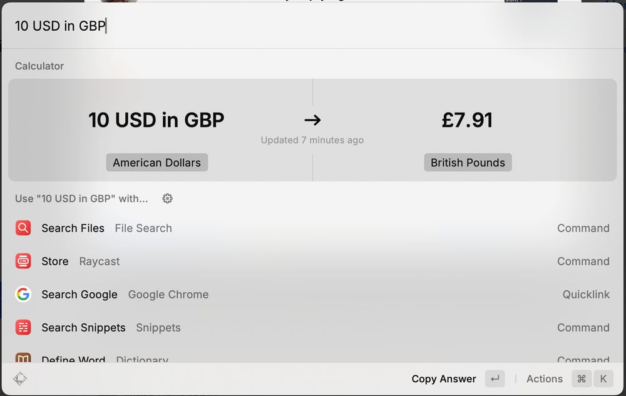This screenshot has height=396, width=626.
Task: Open the Actions menu
Action: click(545, 379)
